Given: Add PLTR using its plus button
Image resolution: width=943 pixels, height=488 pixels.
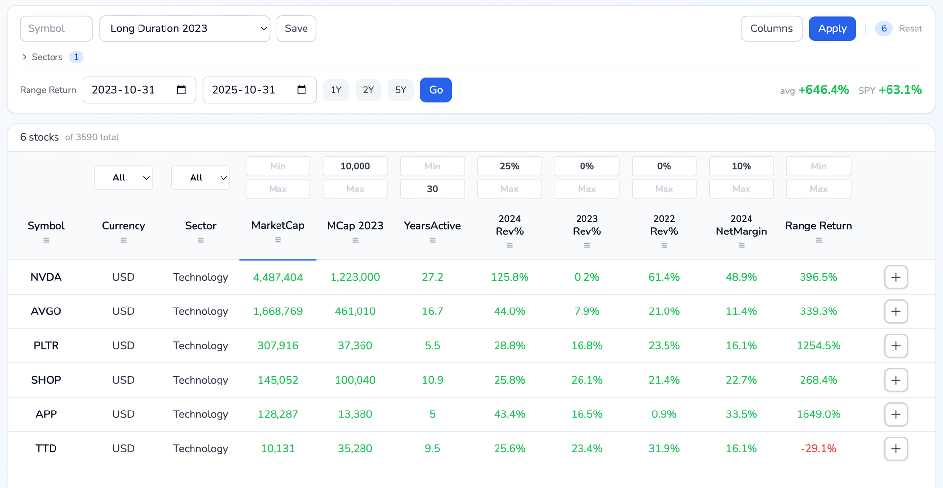Looking at the screenshot, I should tap(896, 346).
